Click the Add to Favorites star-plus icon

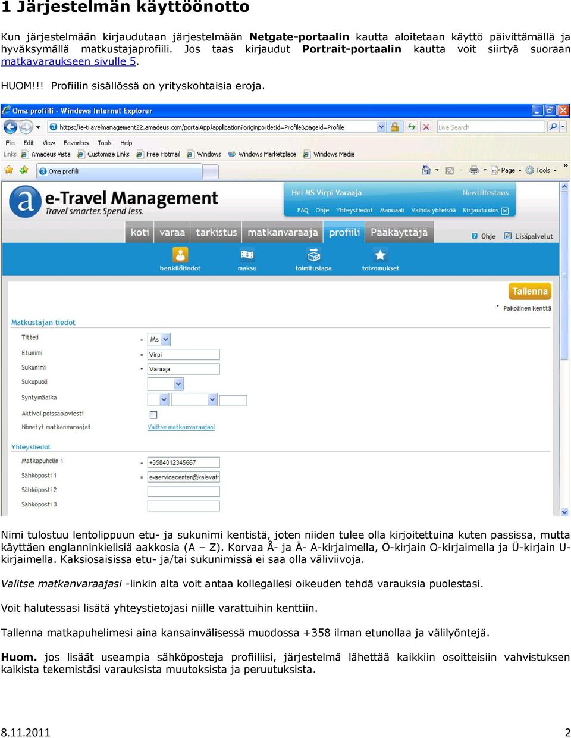pos(24,170)
